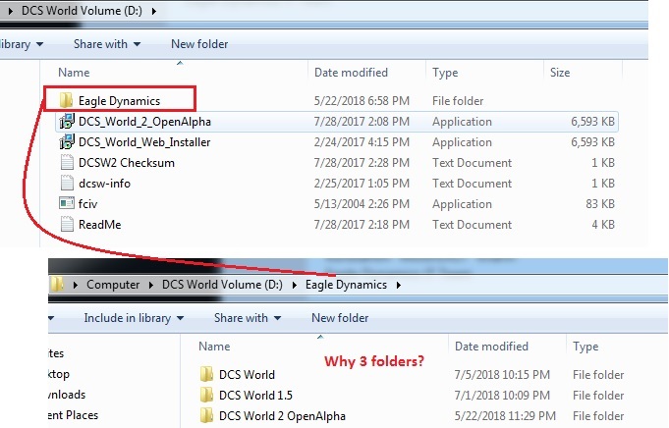Click DCS World Volume (D:) breadcrumb in lower window
669x428 pixels.
pos(222,285)
